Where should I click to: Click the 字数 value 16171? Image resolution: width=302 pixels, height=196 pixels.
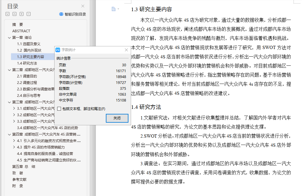coord(121,71)
